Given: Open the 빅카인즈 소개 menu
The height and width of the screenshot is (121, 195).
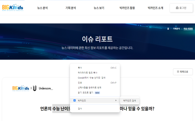Looking at the screenshot, I should [x=155, y=8].
